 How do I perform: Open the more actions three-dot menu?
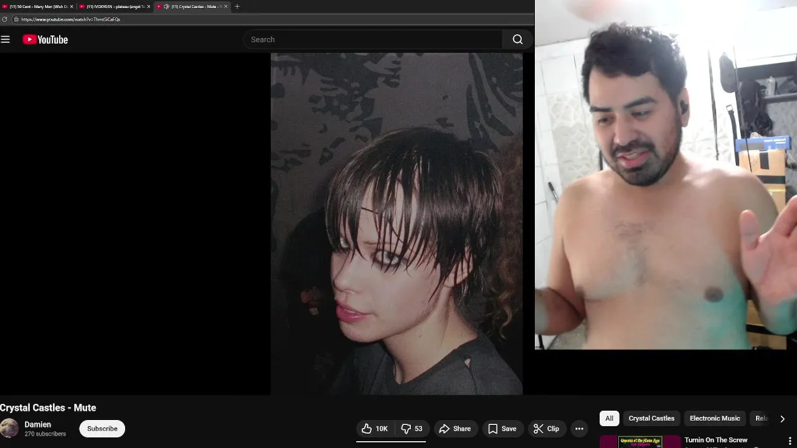click(579, 429)
